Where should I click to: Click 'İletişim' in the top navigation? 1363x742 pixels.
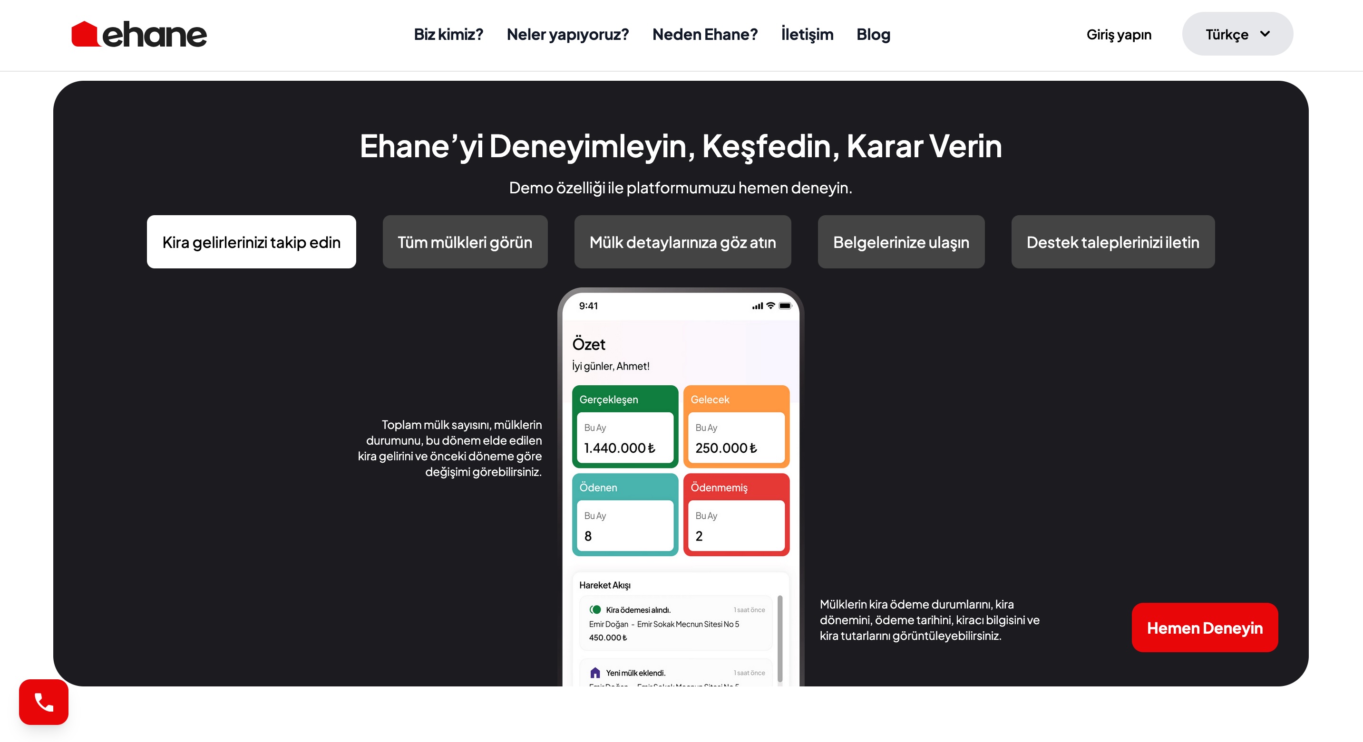(x=807, y=34)
